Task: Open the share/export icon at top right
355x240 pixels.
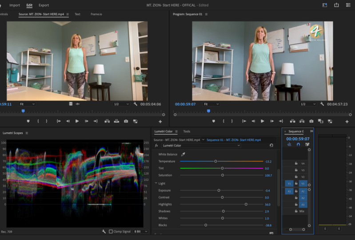Action: pyautogui.click(x=336, y=5)
